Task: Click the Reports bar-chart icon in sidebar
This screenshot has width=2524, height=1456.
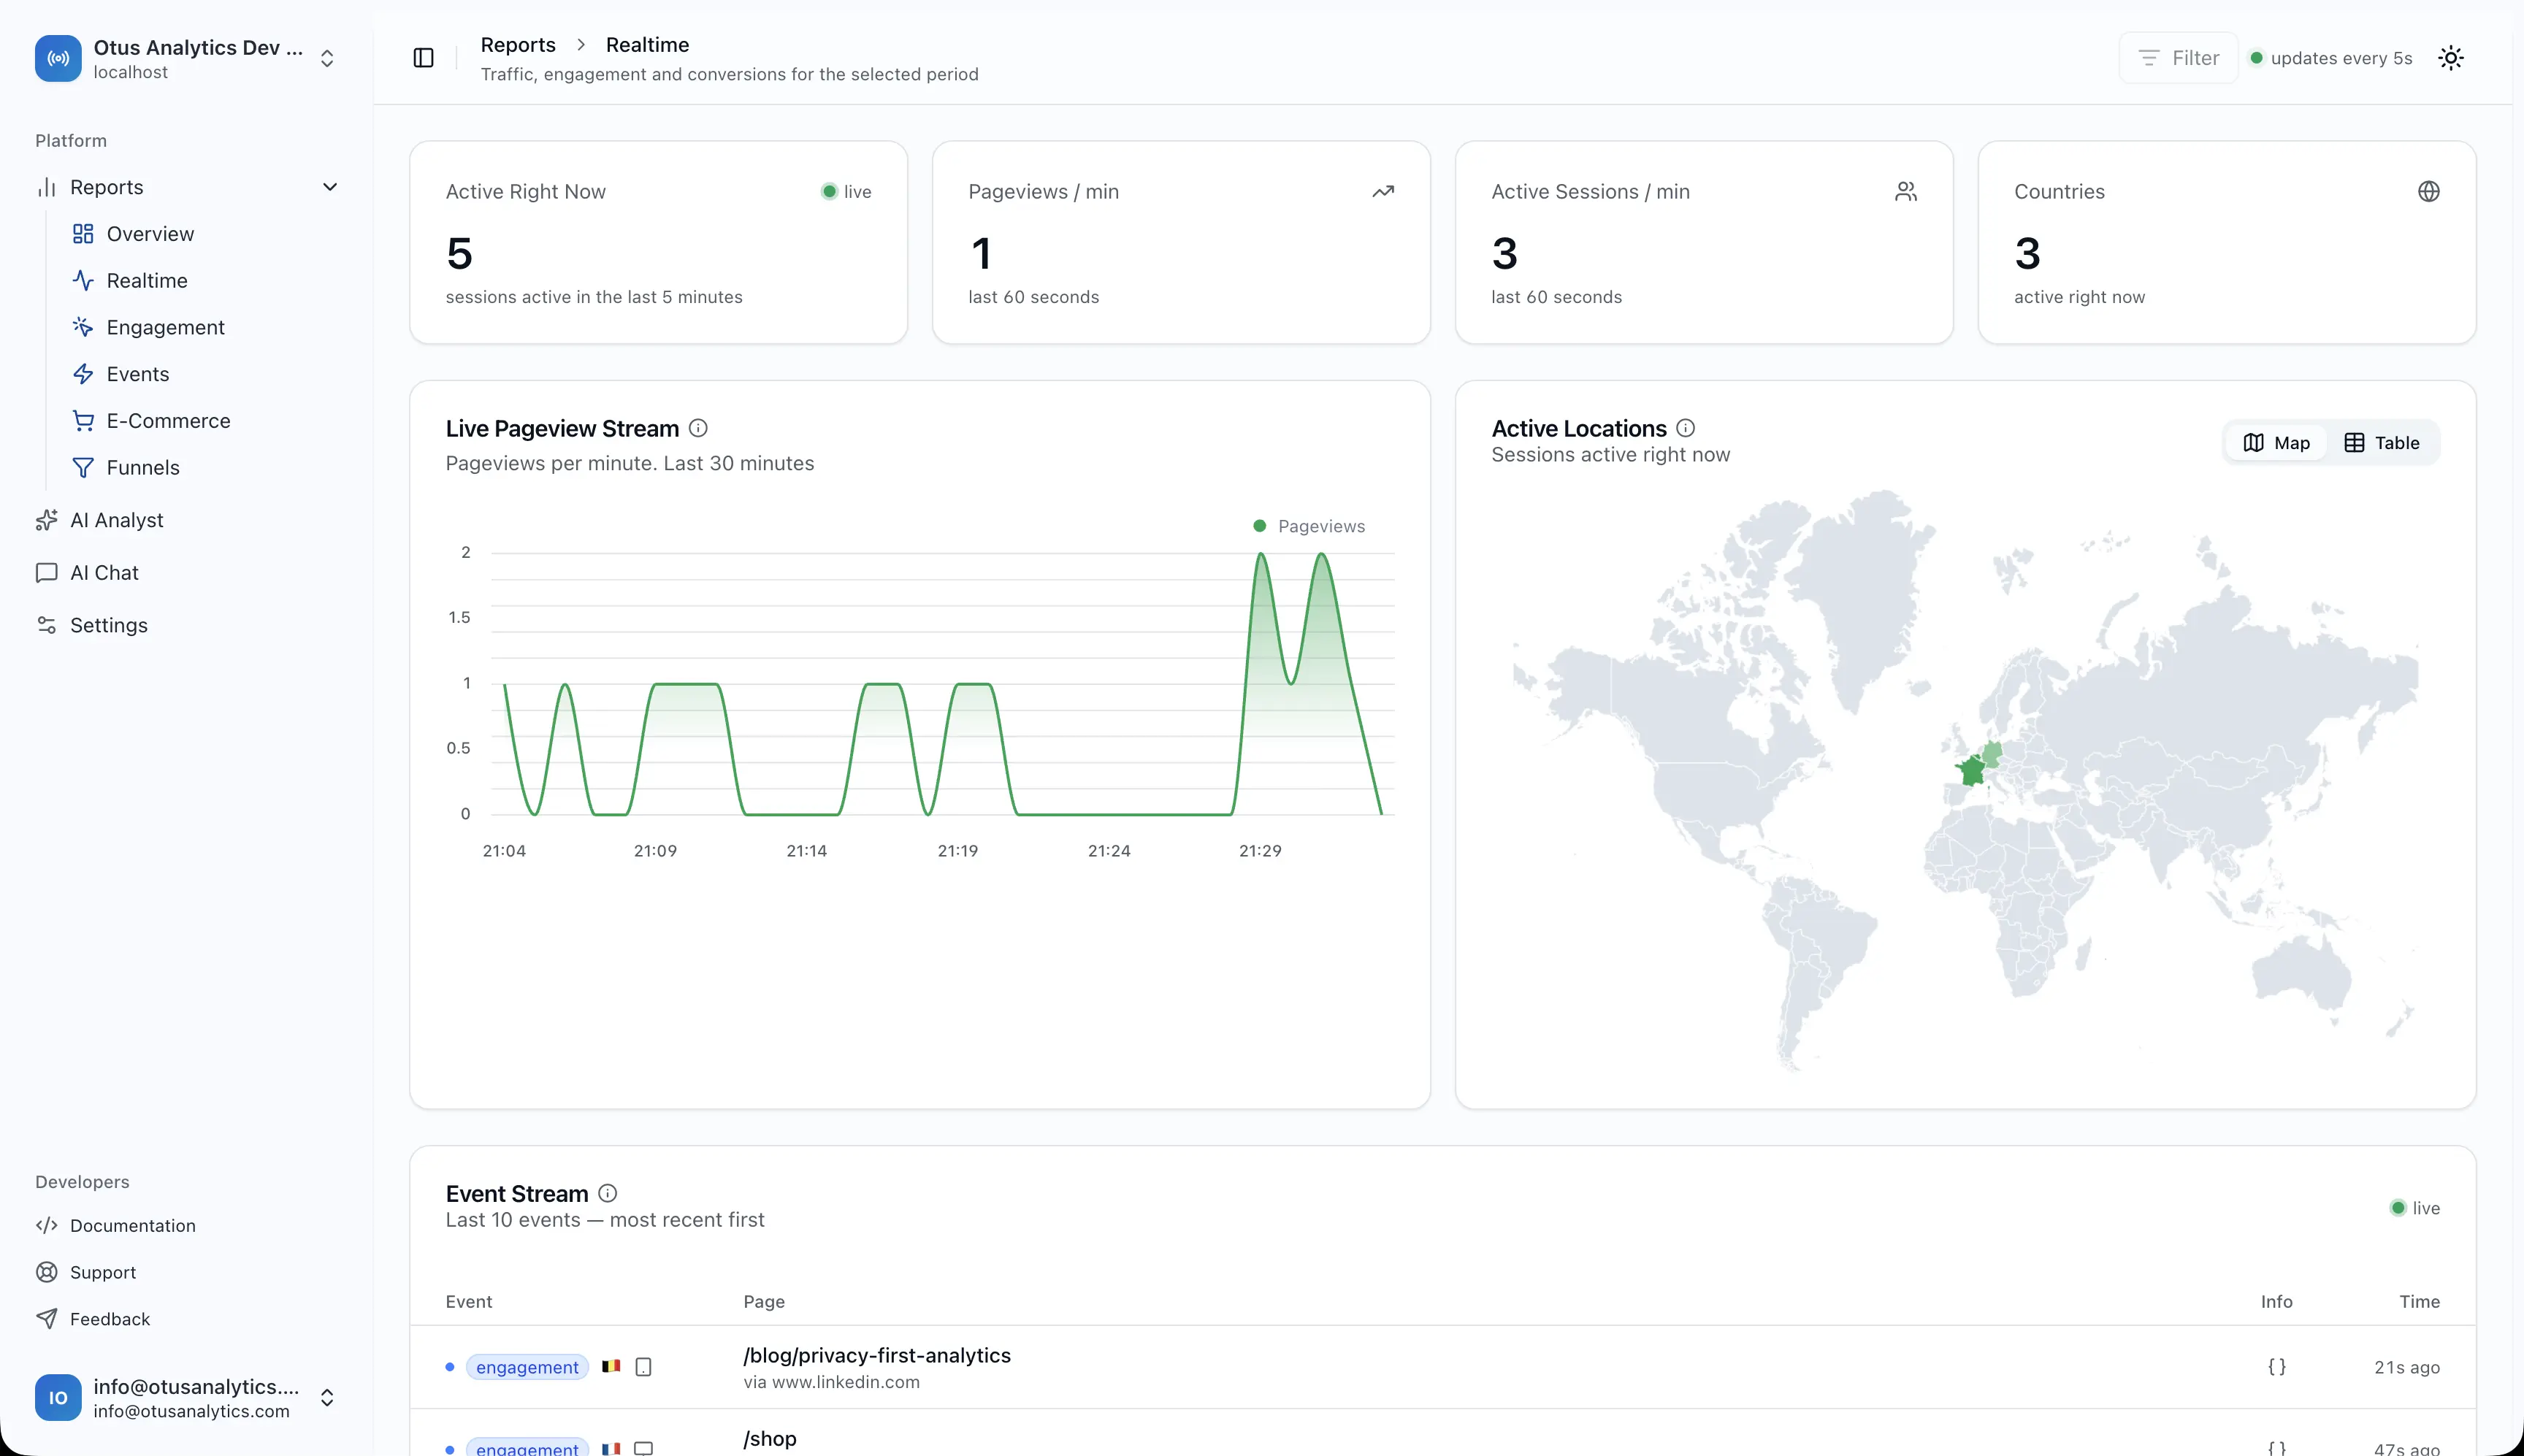Action: click(46, 187)
